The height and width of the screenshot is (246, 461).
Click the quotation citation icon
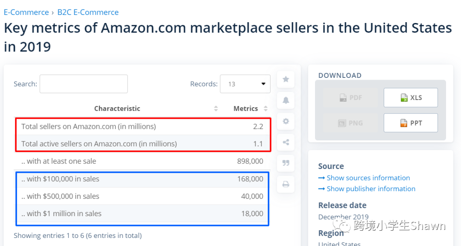pos(286,163)
